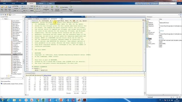Click the browse for folder icon
Screen dimensions: 182x102
[x=8, y=15]
